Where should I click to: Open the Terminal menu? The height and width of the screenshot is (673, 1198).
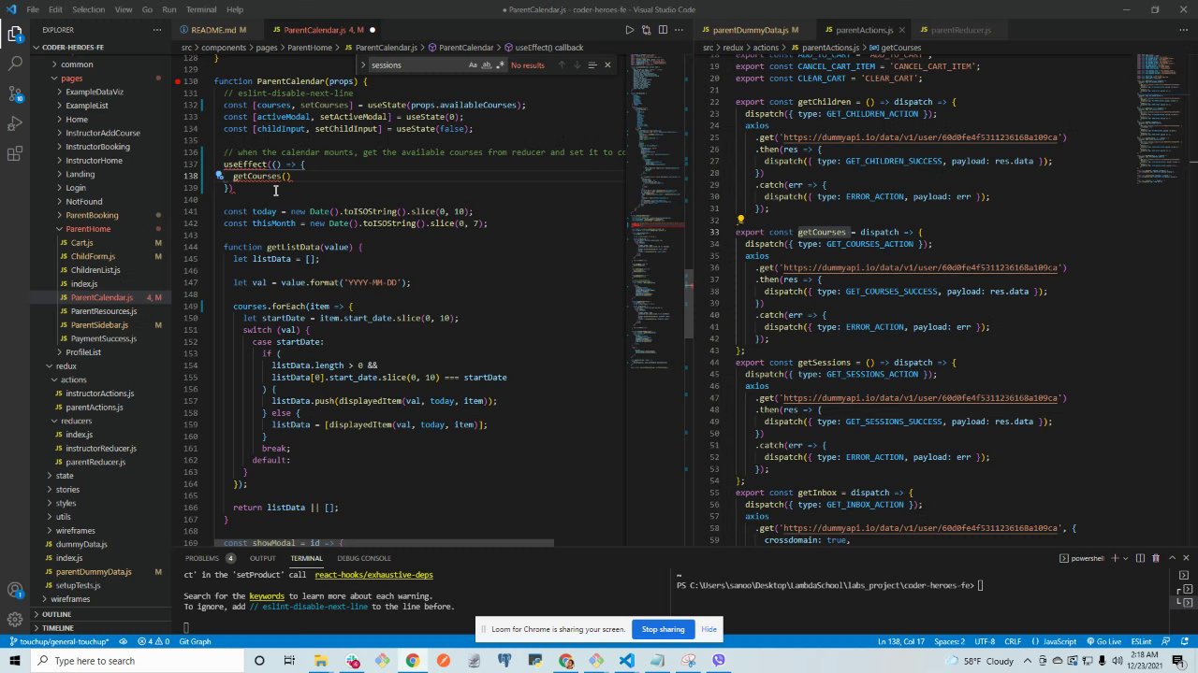(201, 9)
